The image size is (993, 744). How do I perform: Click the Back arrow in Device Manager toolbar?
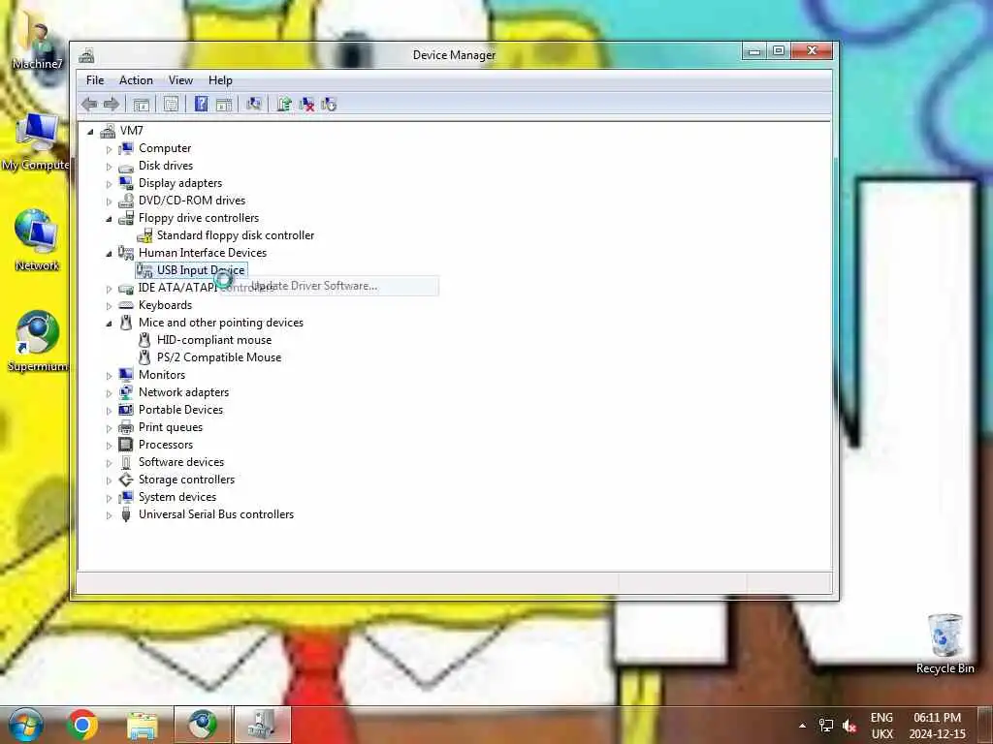pyautogui.click(x=89, y=105)
